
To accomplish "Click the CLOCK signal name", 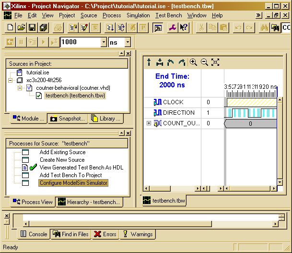I will pos(173,102).
